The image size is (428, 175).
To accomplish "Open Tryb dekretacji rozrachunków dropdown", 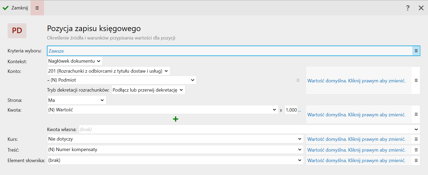I will pos(148,90).
